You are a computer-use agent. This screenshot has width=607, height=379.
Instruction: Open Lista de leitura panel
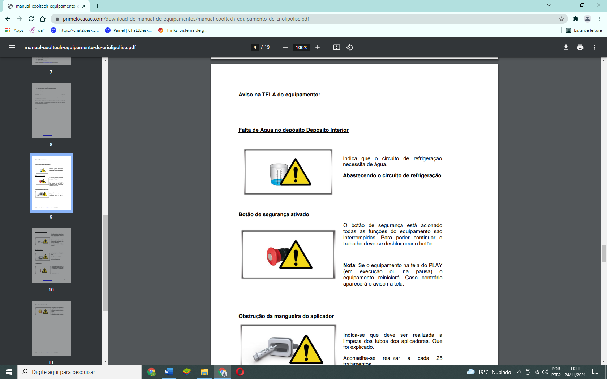click(584, 30)
